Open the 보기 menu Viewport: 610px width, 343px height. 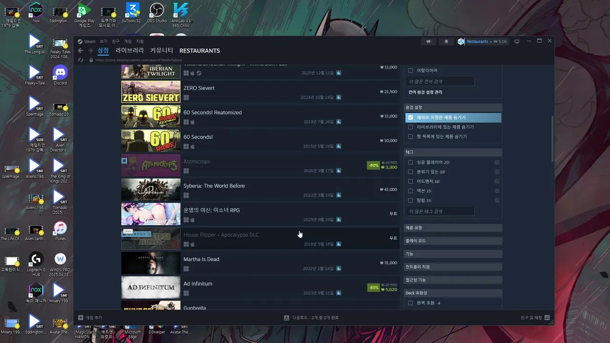[x=103, y=41]
